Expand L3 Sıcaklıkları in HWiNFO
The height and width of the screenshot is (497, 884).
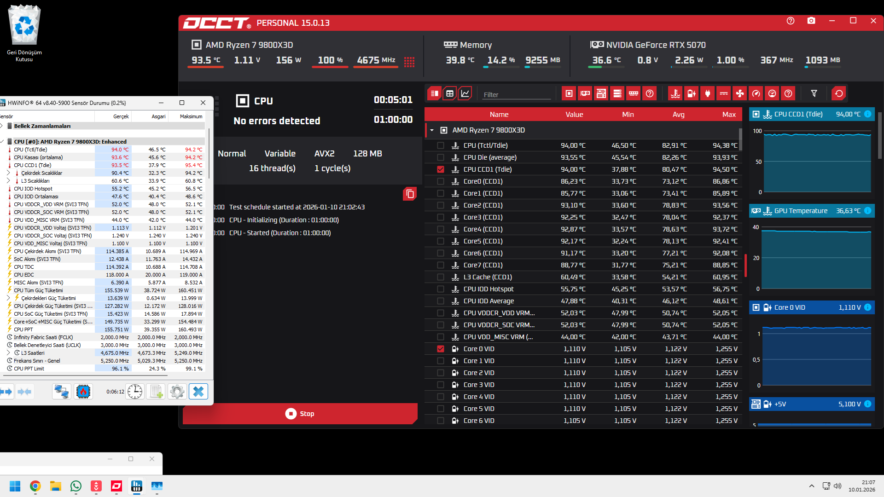point(8,180)
